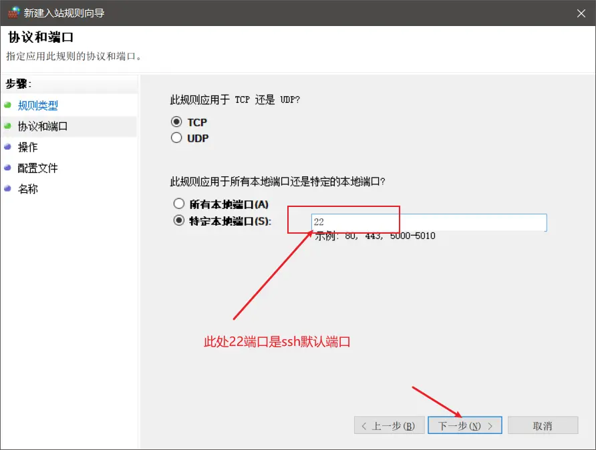Click the text 此规则应用于 TCP 还是 UDP?
Screen dimensions: 596x450
coord(235,100)
